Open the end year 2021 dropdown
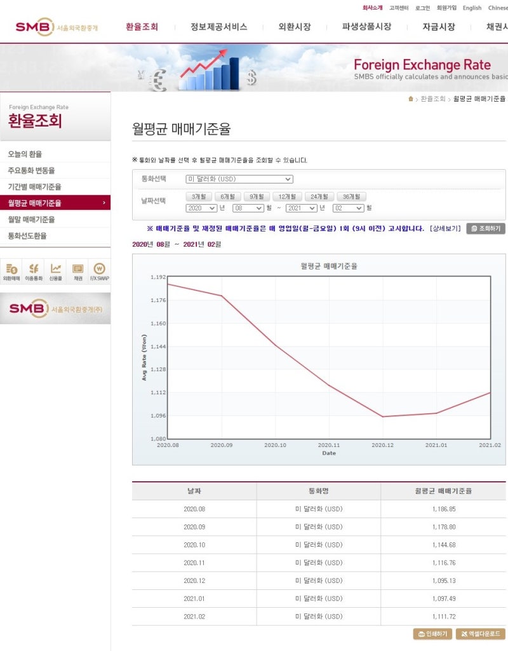This screenshot has width=508, height=651. tap(302, 208)
